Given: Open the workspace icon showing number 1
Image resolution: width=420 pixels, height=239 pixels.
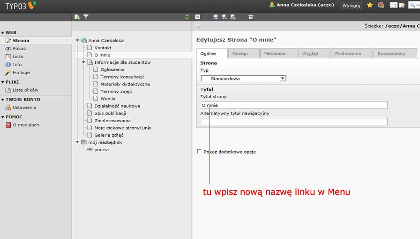Looking at the screenshot, I should [x=393, y=5].
